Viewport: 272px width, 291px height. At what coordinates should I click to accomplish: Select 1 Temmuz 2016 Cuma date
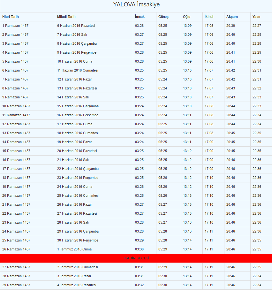[74, 249]
